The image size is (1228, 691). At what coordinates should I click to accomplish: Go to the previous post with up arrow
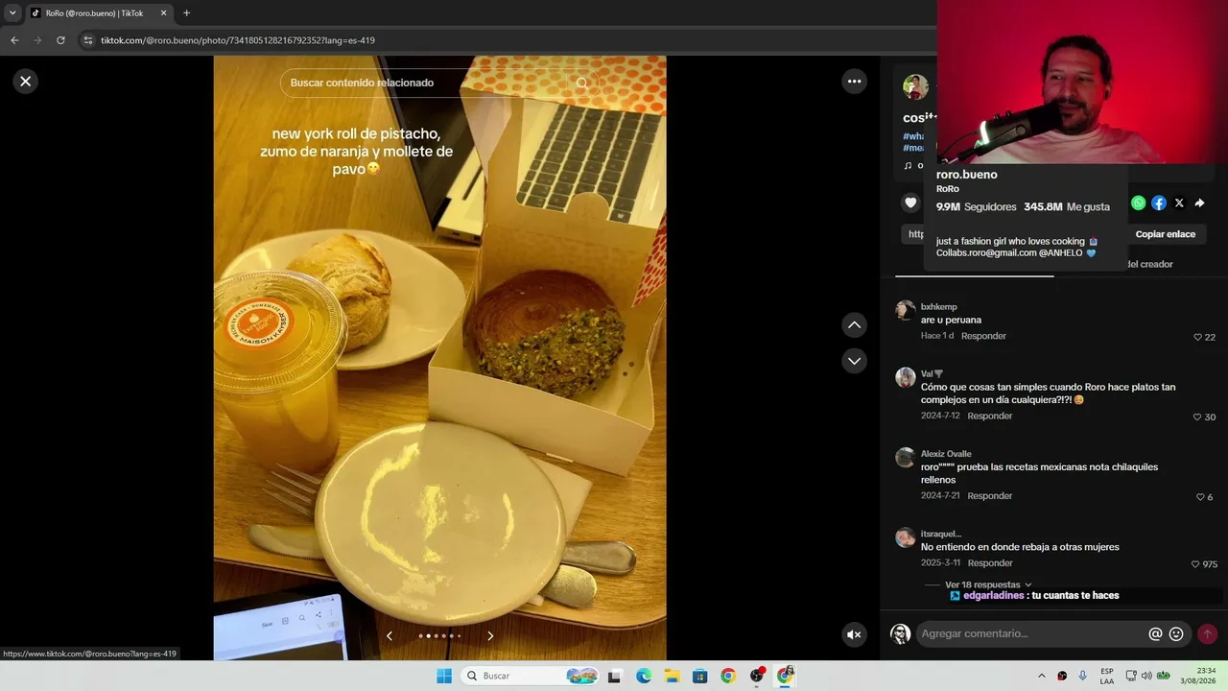pos(855,325)
